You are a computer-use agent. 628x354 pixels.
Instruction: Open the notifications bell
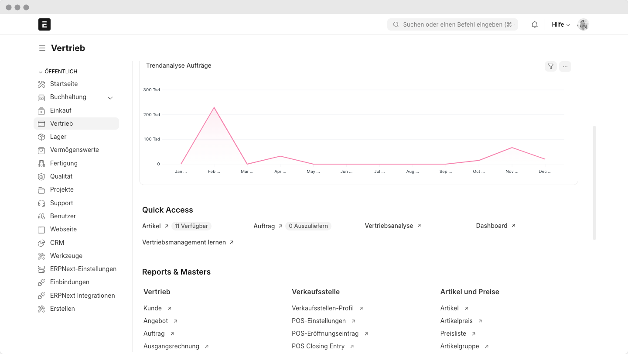click(x=534, y=24)
